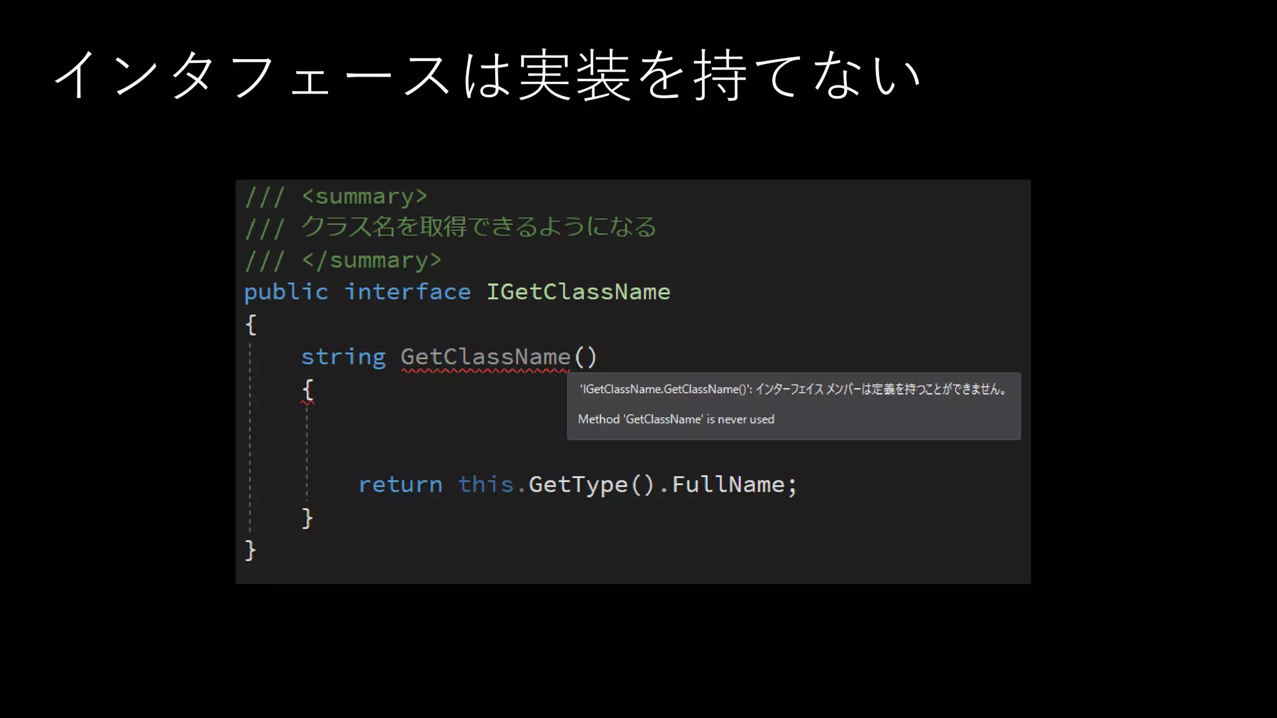
Task: Click the interface's final closing brace
Action: point(250,550)
